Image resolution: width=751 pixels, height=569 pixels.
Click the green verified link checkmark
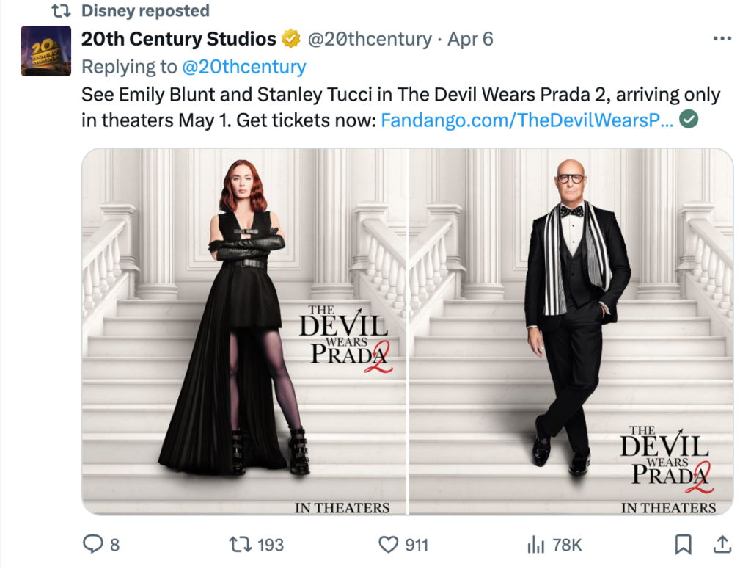[688, 119]
